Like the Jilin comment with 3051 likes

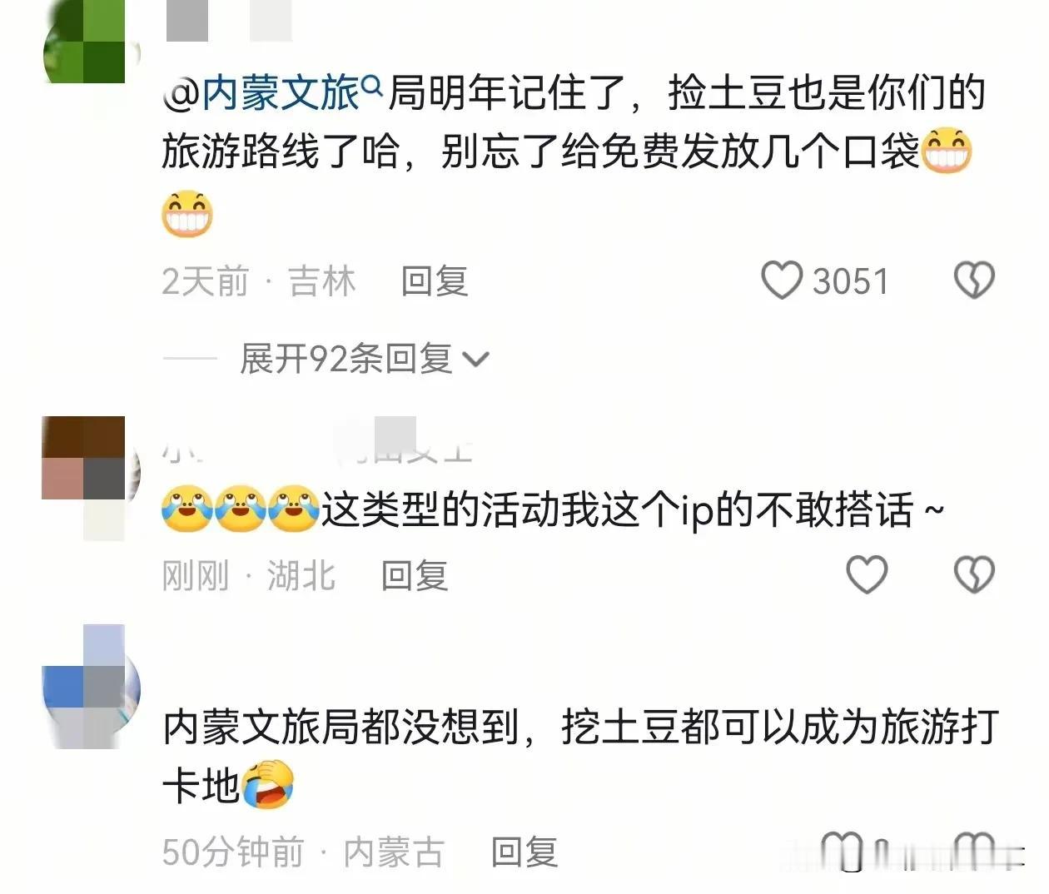click(x=782, y=280)
